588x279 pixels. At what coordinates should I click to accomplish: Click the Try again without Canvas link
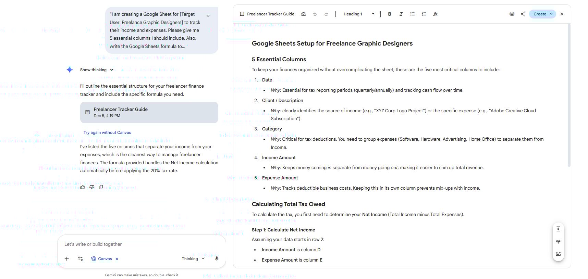tap(107, 132)
